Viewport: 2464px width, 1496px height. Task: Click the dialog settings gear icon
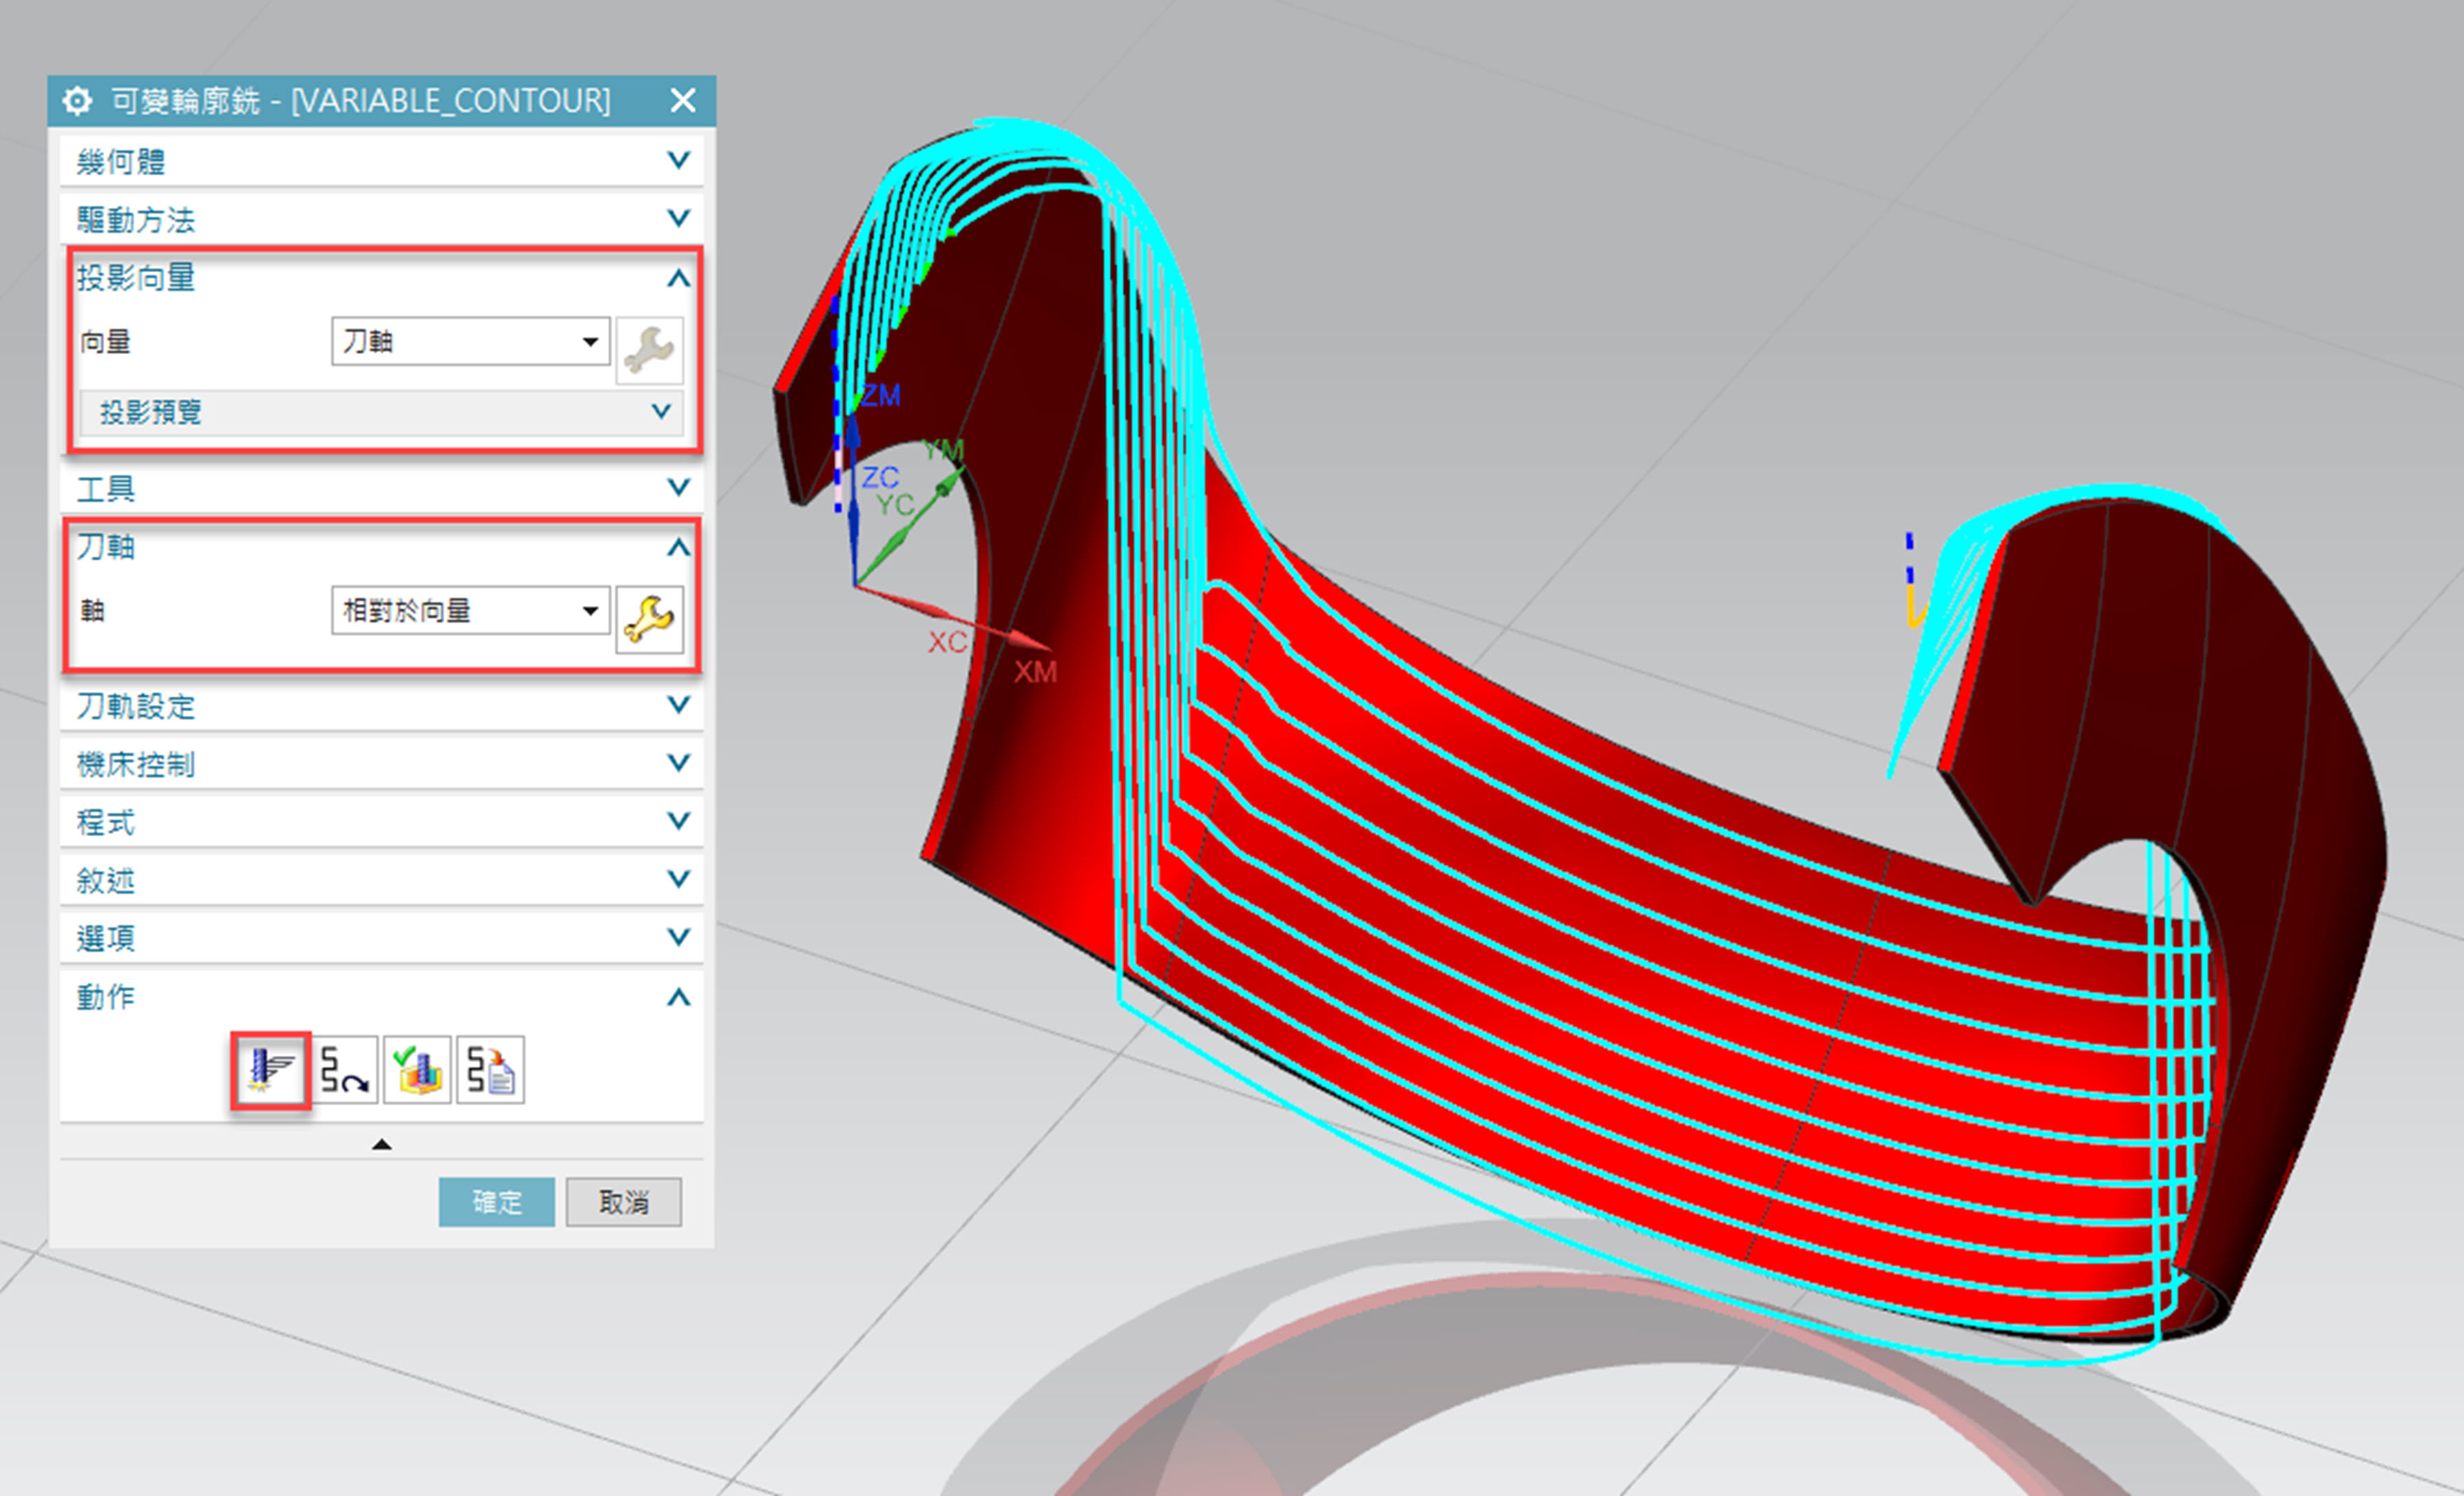click(x=77, y=101)
